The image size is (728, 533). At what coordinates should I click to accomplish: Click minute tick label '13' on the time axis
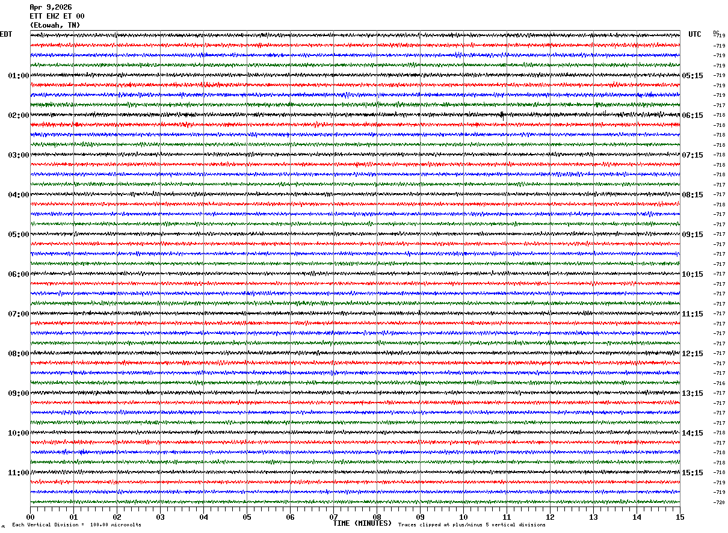(x=593, y=517)
